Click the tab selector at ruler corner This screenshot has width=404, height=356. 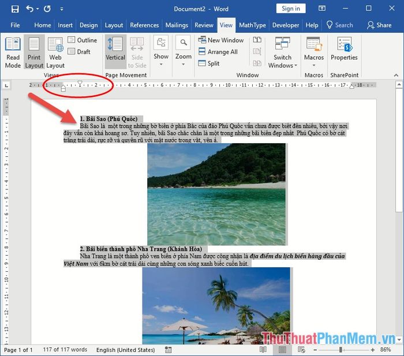[x=6, y=85]
